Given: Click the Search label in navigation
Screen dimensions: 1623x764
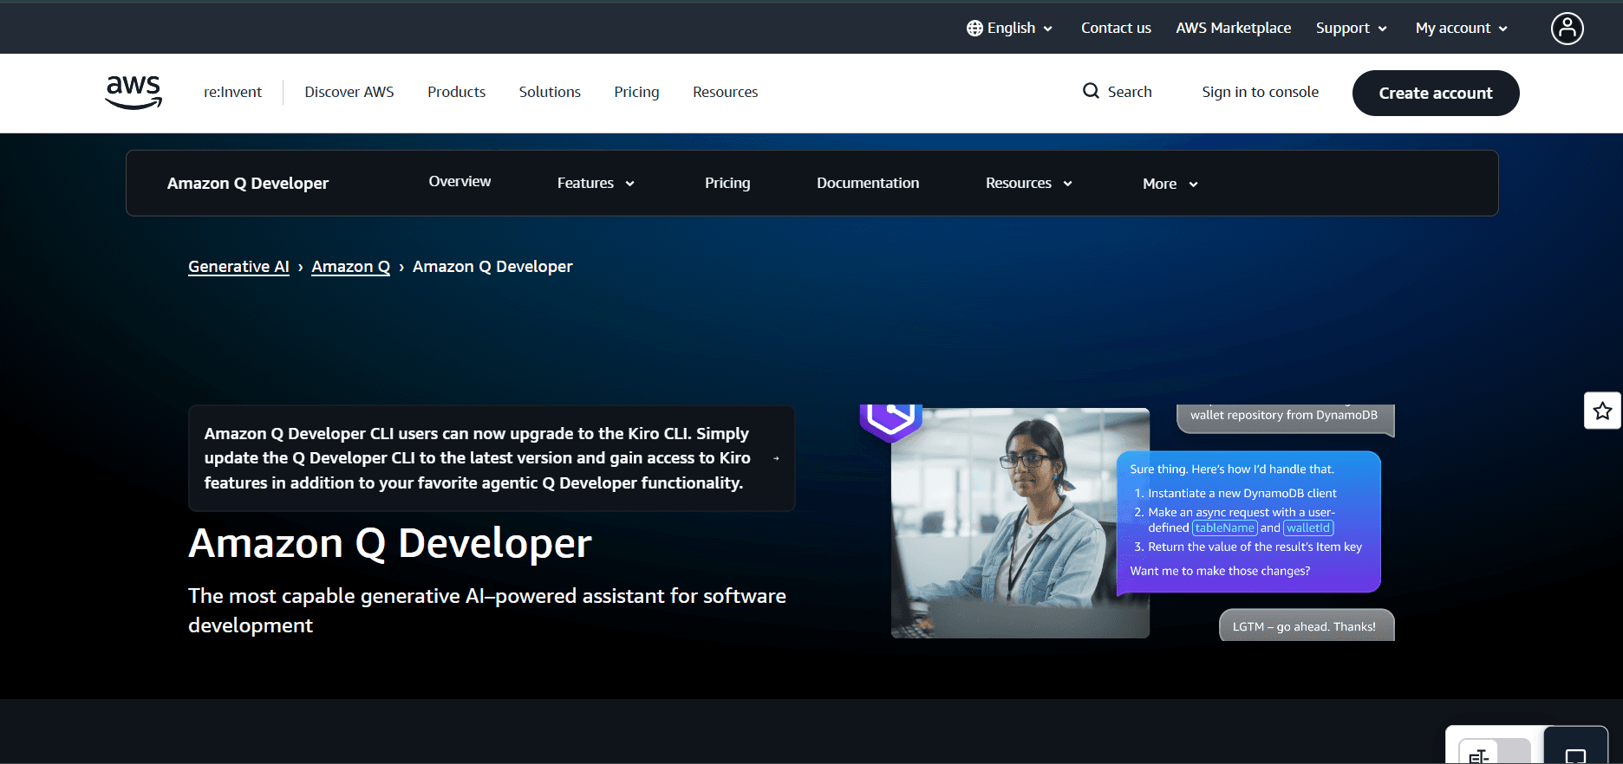Looking at the screenshot, I should pyautogui.click(x=1130, y=92).
